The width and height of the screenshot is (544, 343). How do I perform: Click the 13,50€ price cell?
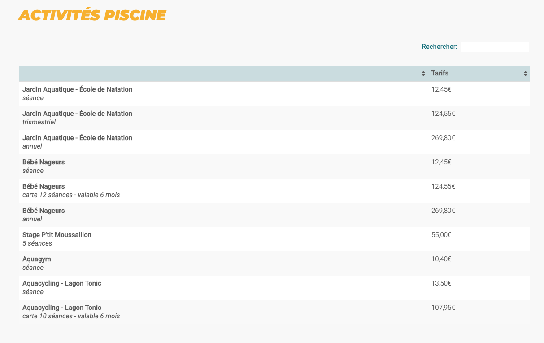(x=441, y=283)
